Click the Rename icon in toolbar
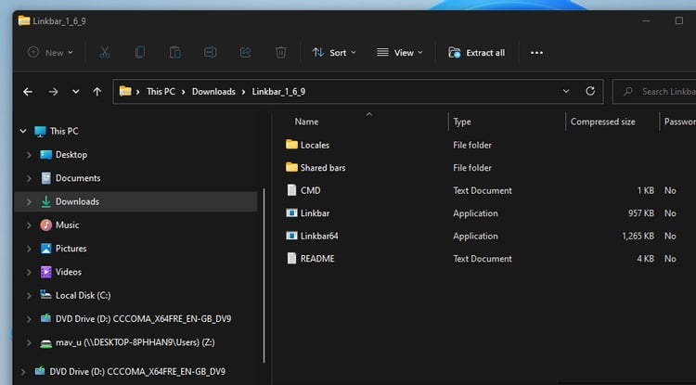 coord(210,52)
